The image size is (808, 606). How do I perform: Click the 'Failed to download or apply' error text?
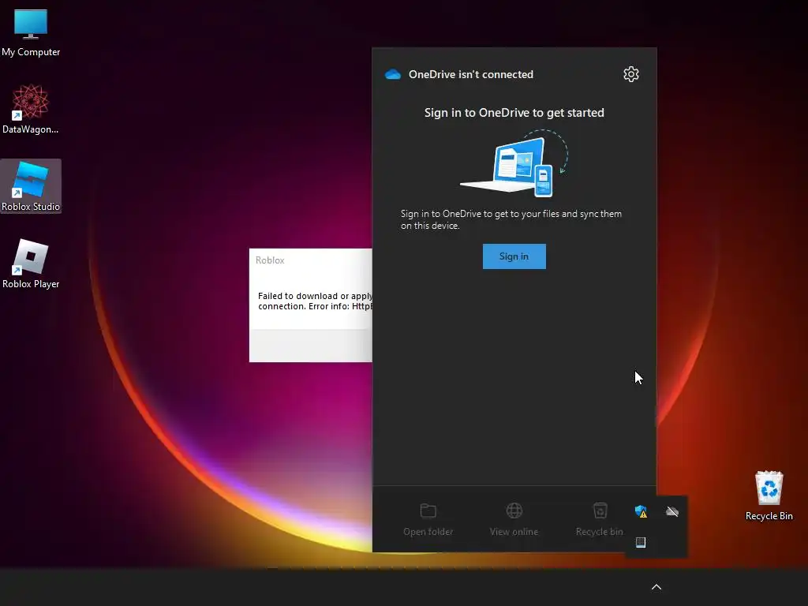pos(315,301)
